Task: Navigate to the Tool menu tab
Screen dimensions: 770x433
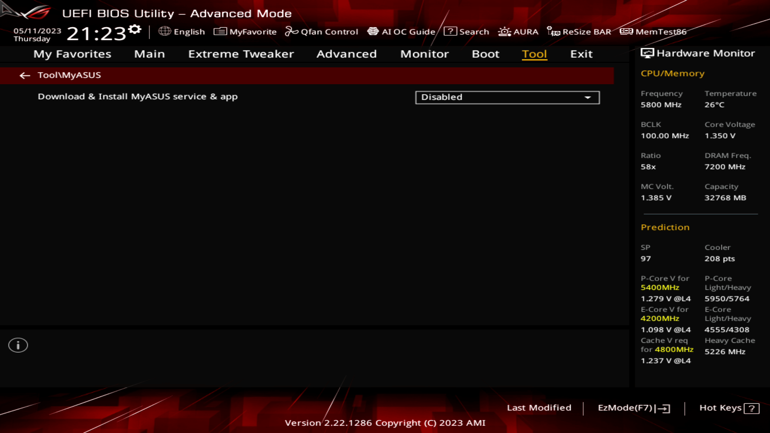Action: click(x=534, y=53)
